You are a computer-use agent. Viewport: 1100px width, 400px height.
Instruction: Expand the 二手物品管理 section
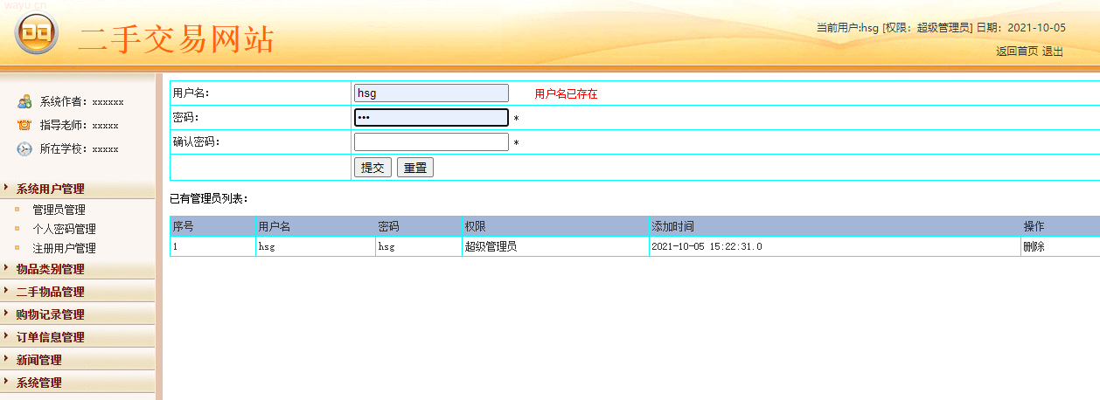pos(50,292)
